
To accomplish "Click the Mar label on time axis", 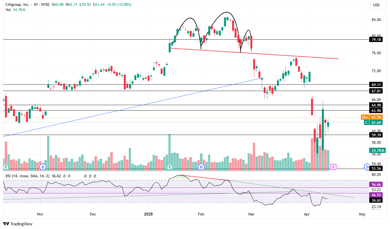I will [x=251, y=214].
